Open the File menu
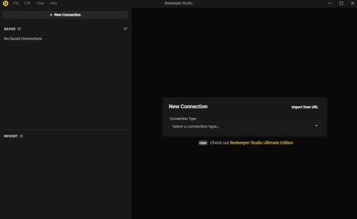357x219 pixels. pyautogui.click(x=16, y=3)
